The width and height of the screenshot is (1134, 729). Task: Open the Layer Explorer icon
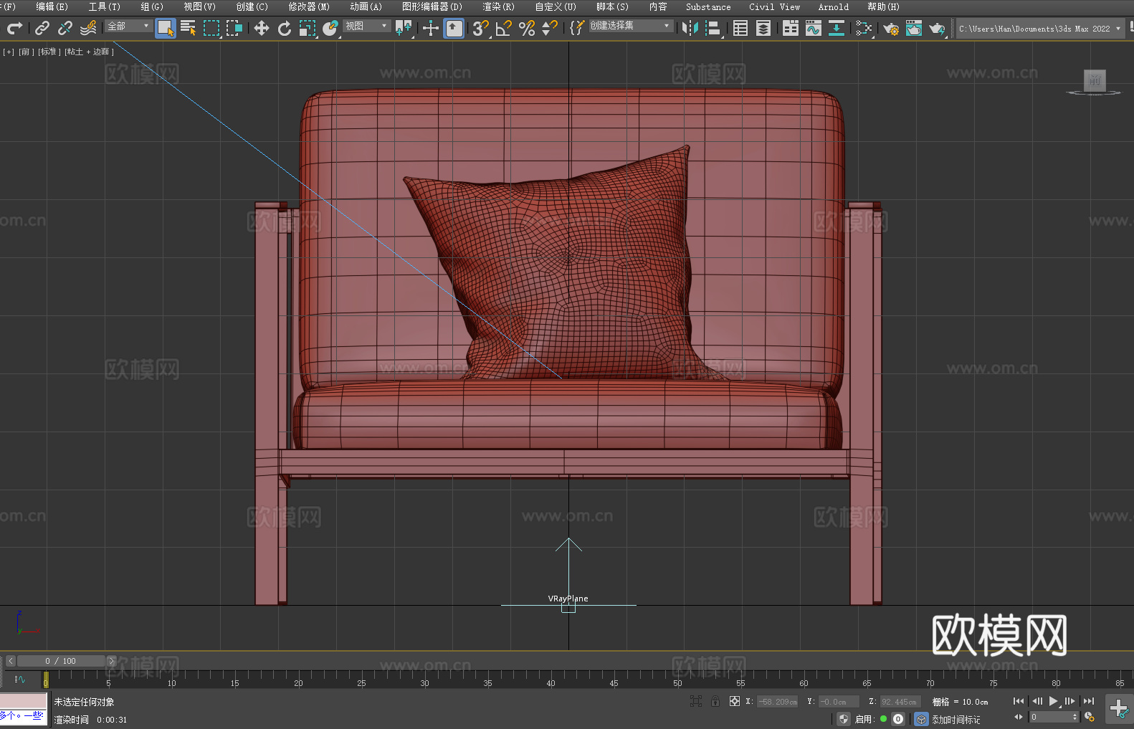pyautogui.click(x=763, y=28)
